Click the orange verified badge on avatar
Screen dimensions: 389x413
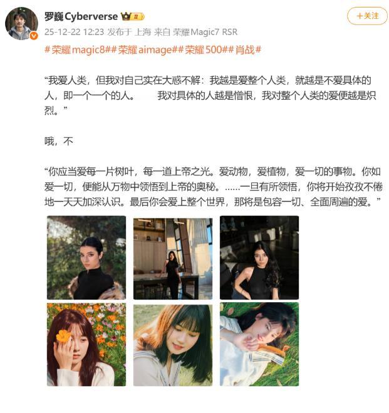pos(34,36)
